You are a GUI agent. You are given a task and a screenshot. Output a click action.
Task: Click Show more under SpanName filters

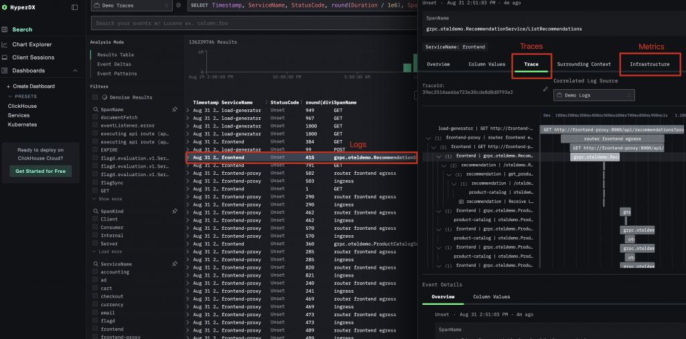107,198
